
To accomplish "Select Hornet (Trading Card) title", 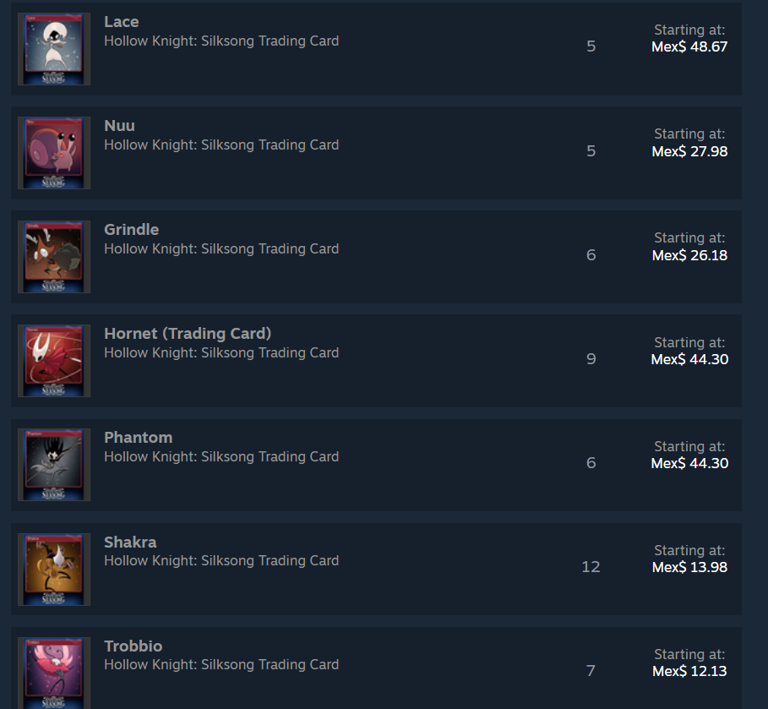I will click(188, 334).
